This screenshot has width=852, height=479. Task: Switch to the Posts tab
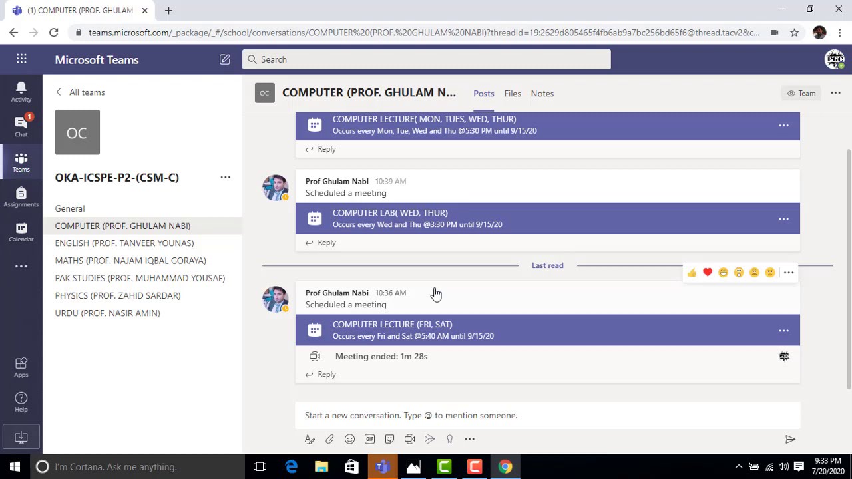click(x=484, y=94)
